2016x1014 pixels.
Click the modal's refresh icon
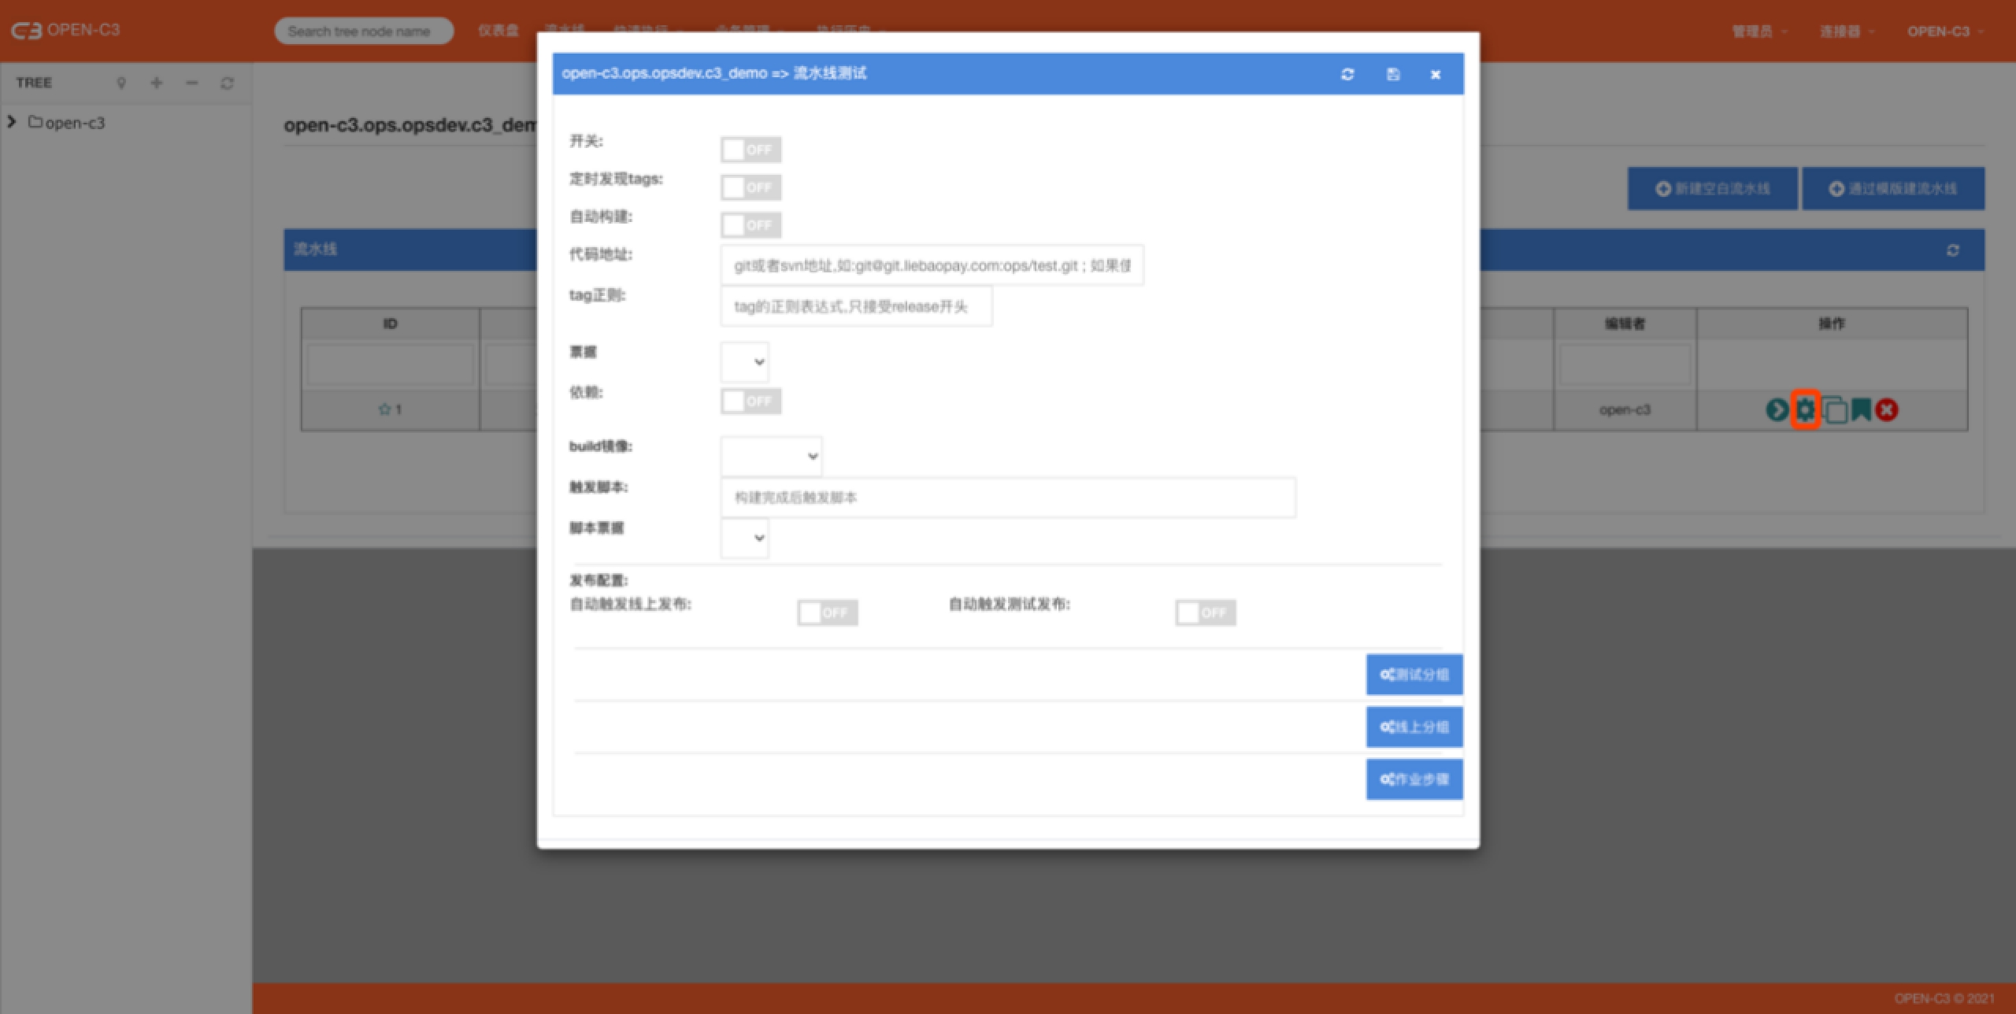coord(1347,74)
